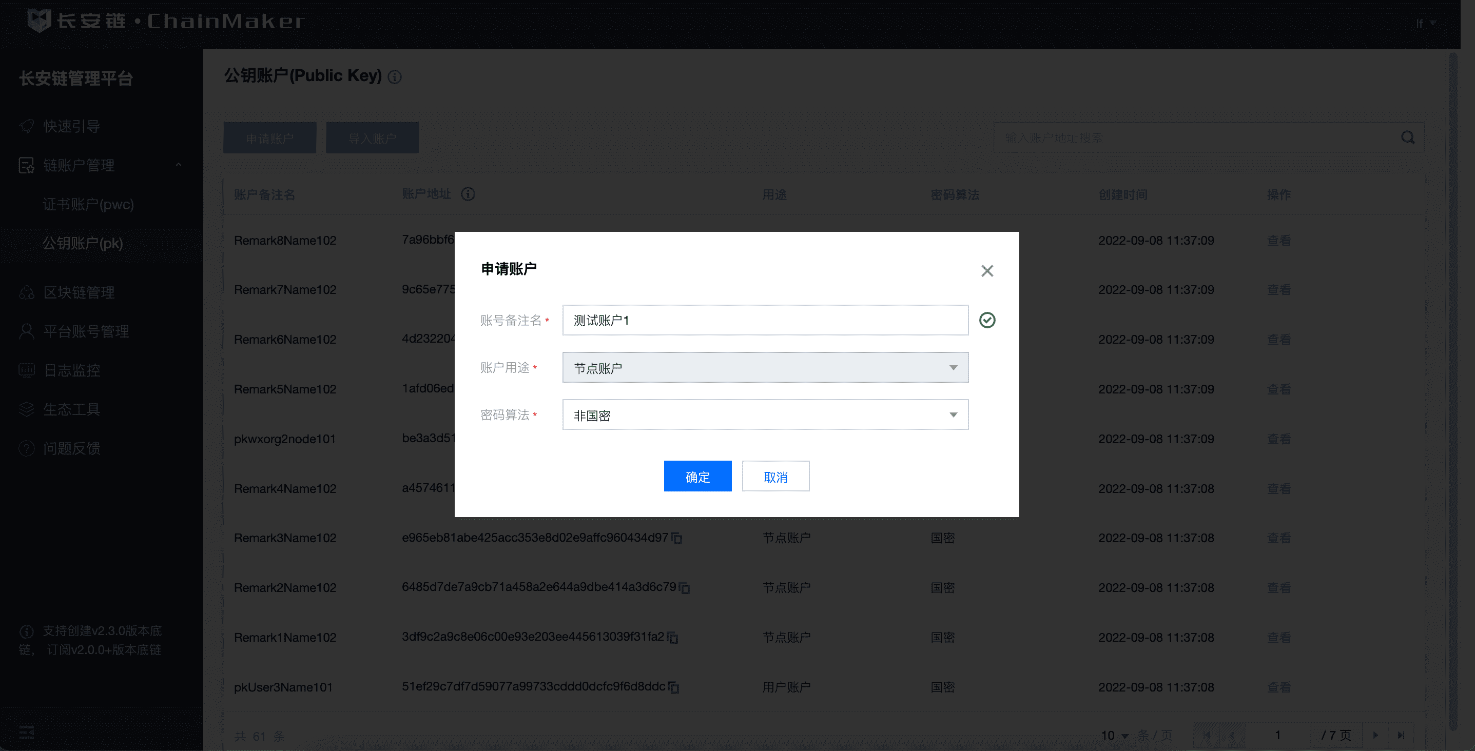1475x751 pixels.
Task: Go to 区块链管理 in the sidebar
Action: pos(79,292)
